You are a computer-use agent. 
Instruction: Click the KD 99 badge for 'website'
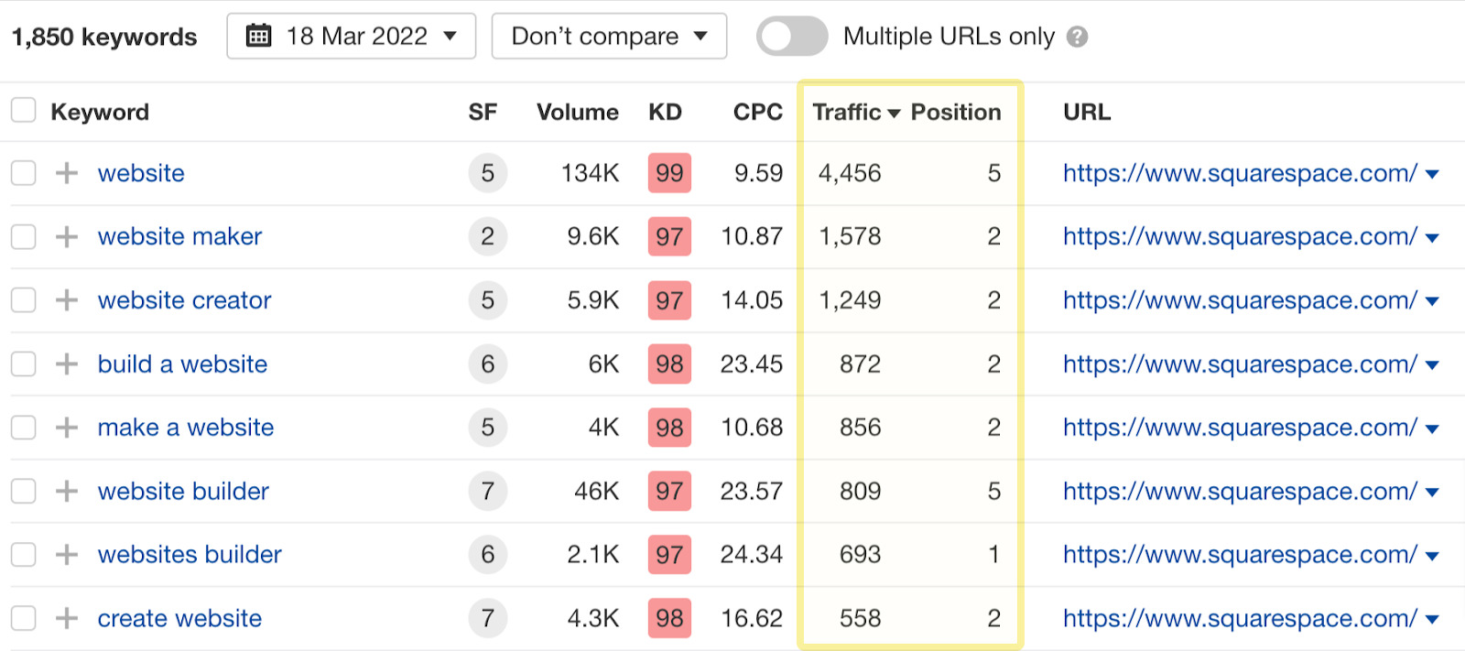(x=669, y=173)
